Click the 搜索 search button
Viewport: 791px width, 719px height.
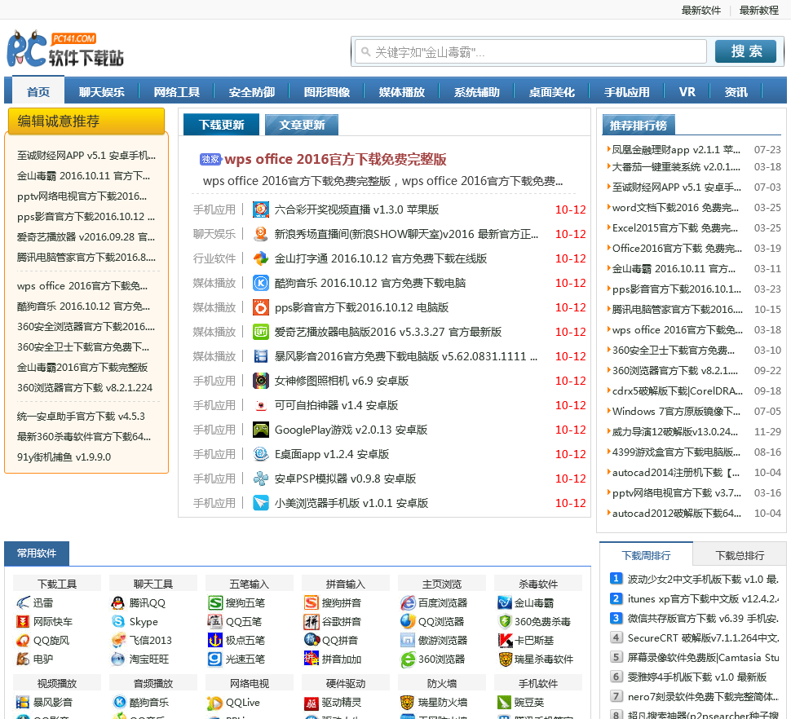tap(745, 51)
